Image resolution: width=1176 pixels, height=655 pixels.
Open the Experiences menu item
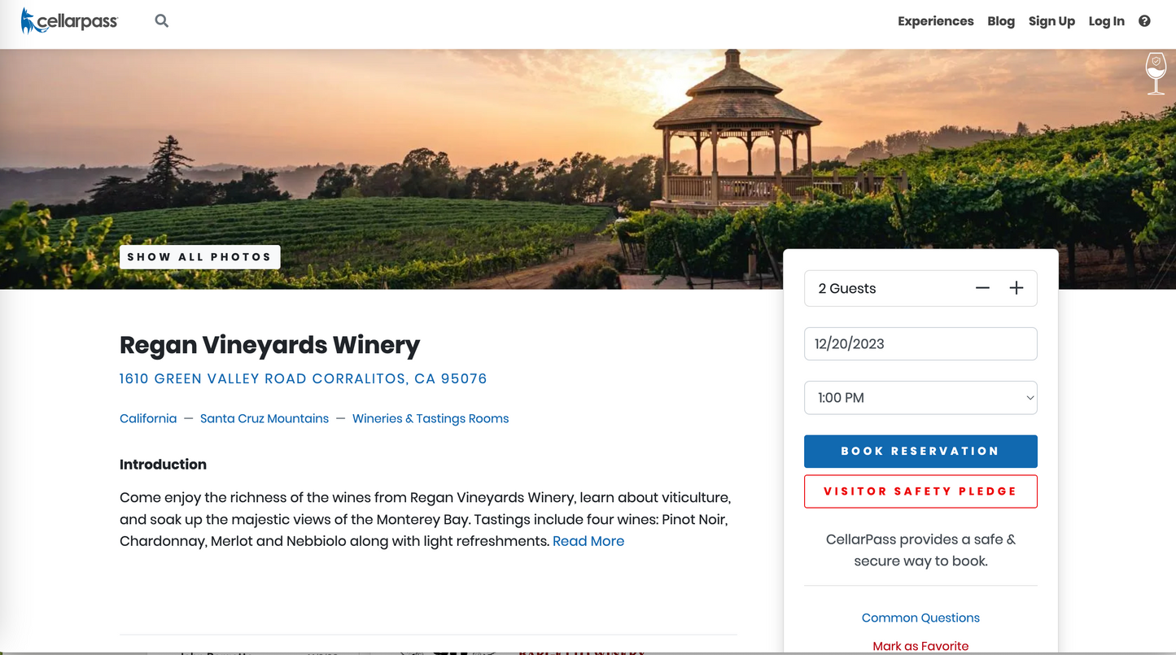click(x=935, y=21)
